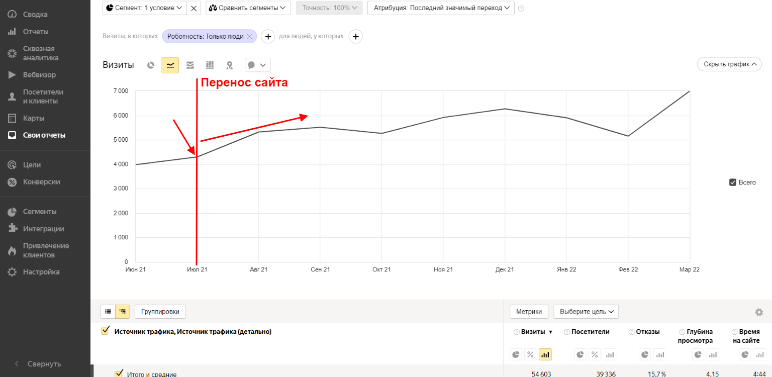Viewport: 772px width, 377px height.
Task: Switch chart to map view
Action: point(230,65)
